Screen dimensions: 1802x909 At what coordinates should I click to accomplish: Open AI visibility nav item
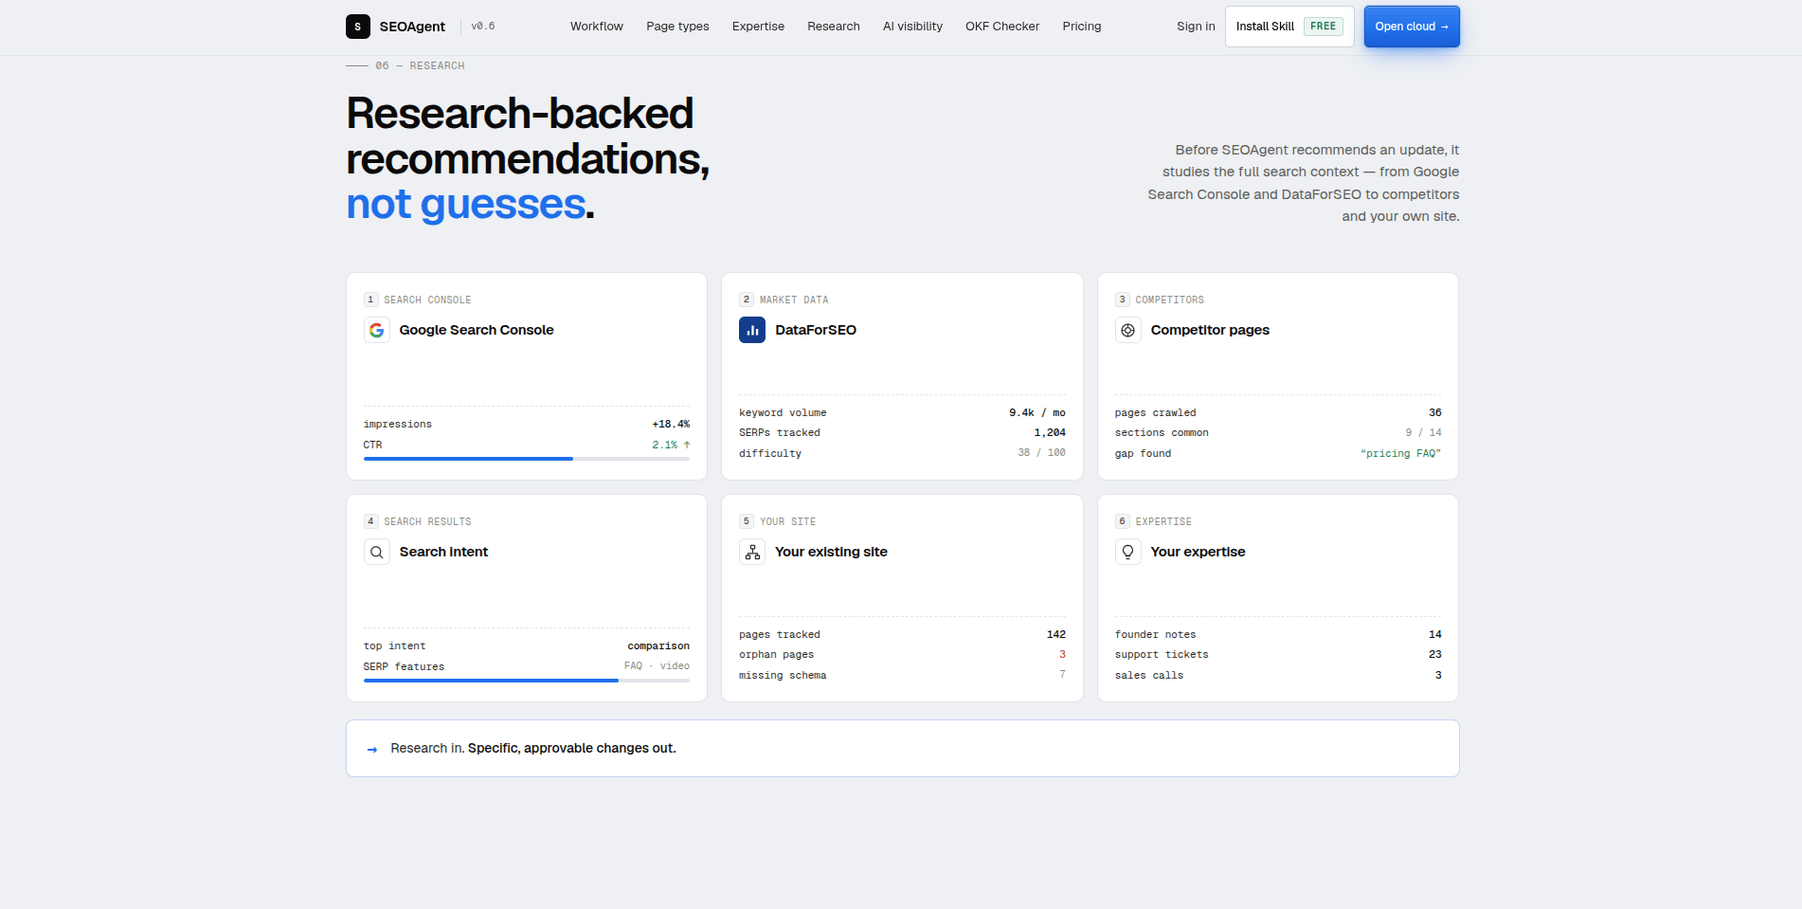[x=912, y=27]
